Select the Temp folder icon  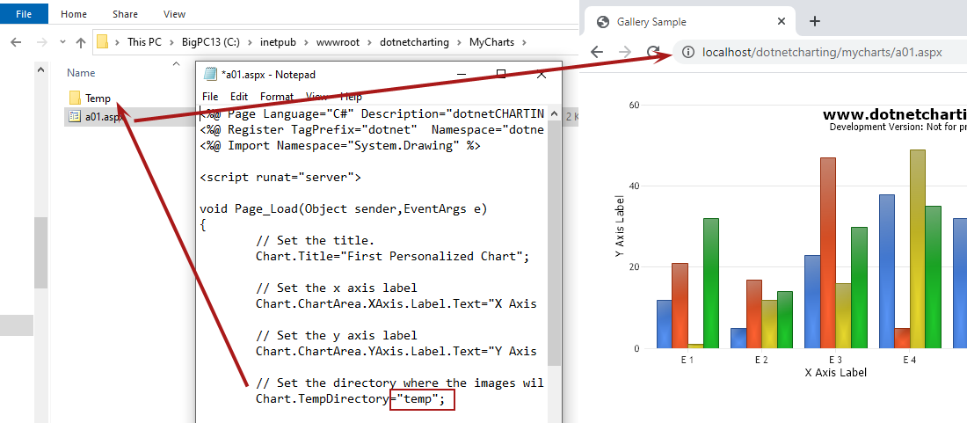[x=75, y=98]
